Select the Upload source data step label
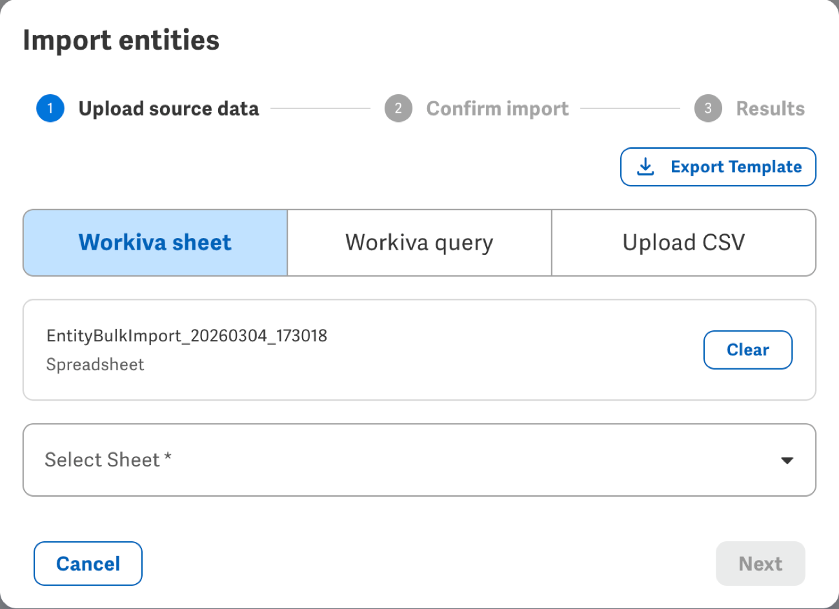This screenshot has height=609, width=839. pyautogui.click(x=169, y=108)
